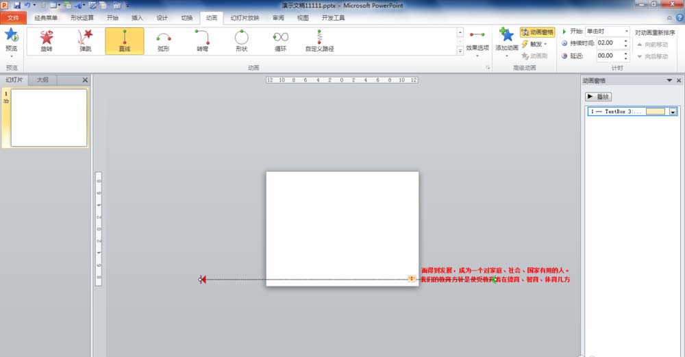This screenshot has width=685, height=357.
Task: Open the Trigger (触发) dropdown
Action: click(x=534, y=44)
